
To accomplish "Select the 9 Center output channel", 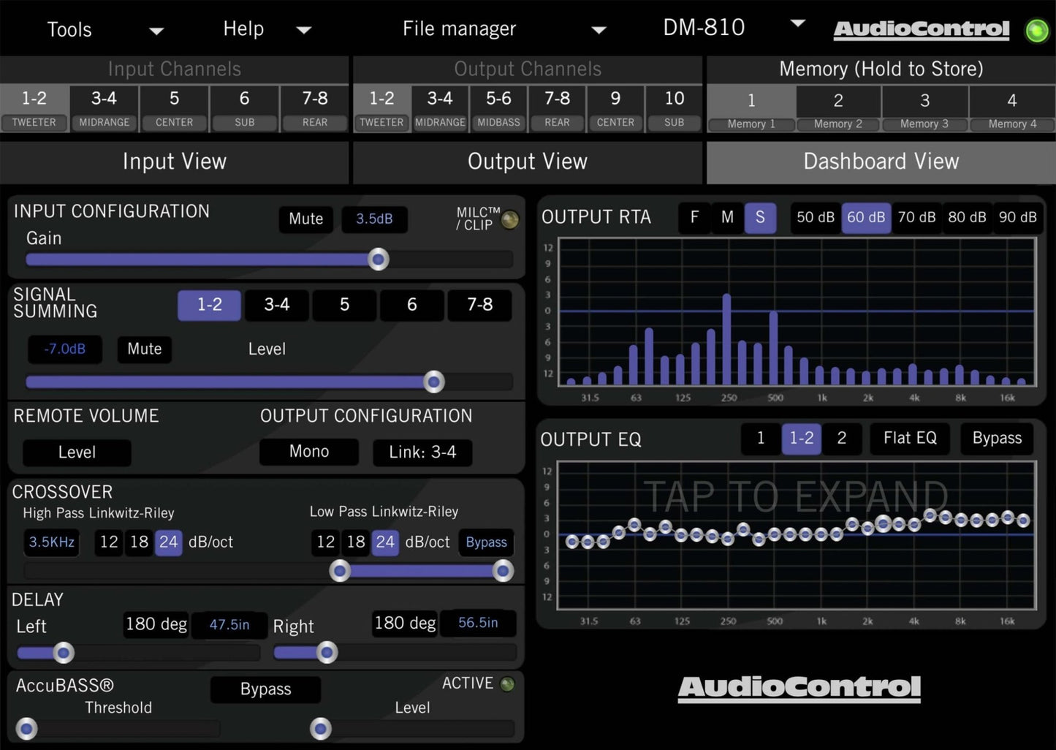I will coord(615,107).
